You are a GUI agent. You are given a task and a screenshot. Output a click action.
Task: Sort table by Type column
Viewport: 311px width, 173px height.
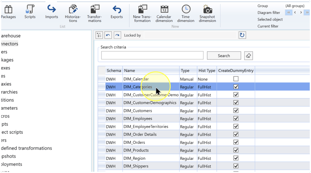(x=188, y=71)
